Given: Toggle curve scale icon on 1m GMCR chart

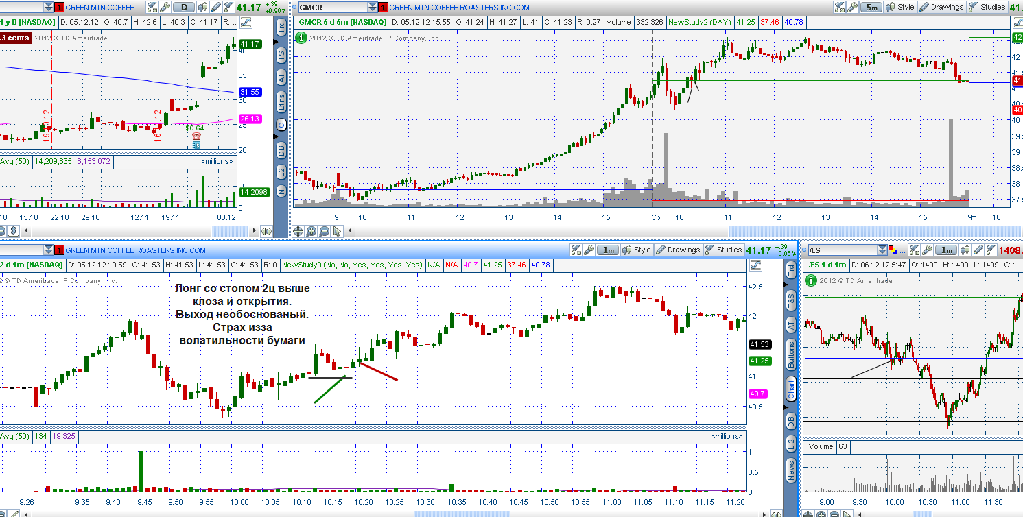Looking at the screenshot, I should point(757,265).
